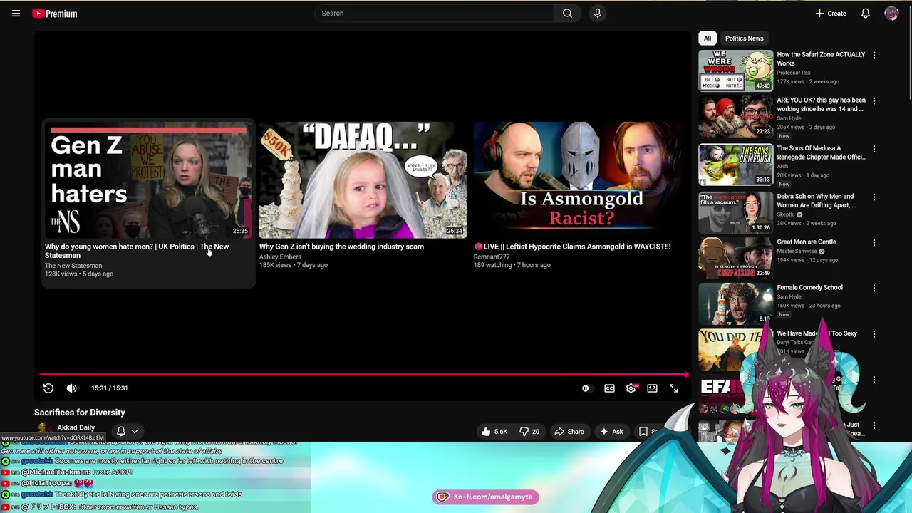
Task: Open Is Asmongold Racist thumbnail
Action: click(577, 180)
